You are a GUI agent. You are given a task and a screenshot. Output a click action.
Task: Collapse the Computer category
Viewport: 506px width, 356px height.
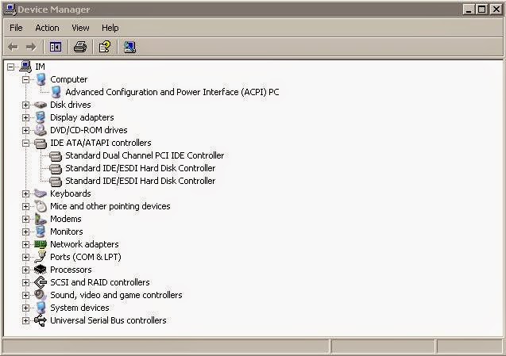point(25,79)
